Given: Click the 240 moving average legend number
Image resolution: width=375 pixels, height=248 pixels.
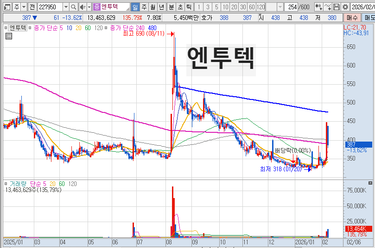Looking at the screenshot, I should point(140,28).
